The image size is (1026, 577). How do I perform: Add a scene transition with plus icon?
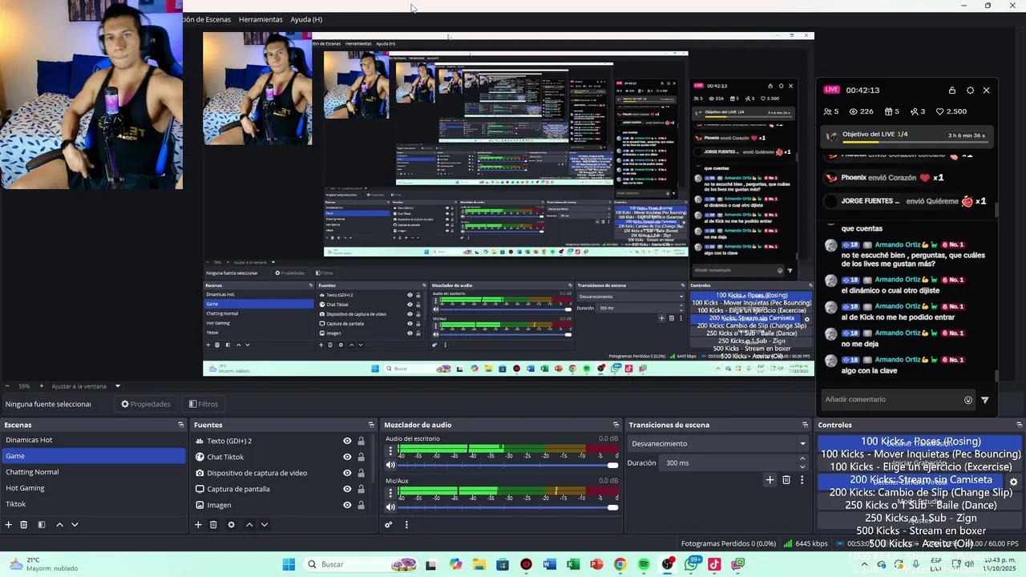(769, 480)
